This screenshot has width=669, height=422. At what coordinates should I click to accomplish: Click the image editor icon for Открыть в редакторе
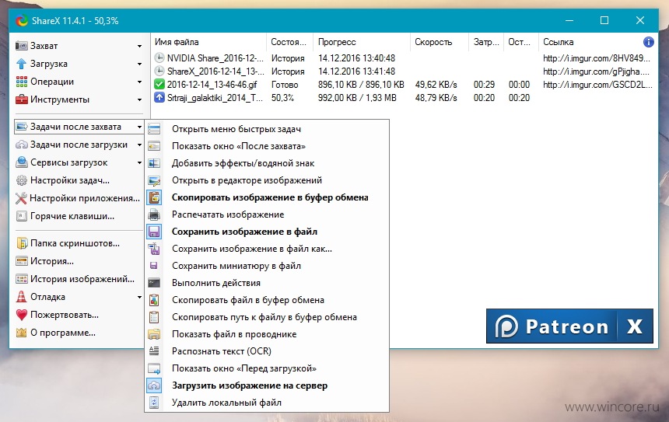[x=154, y=180]
